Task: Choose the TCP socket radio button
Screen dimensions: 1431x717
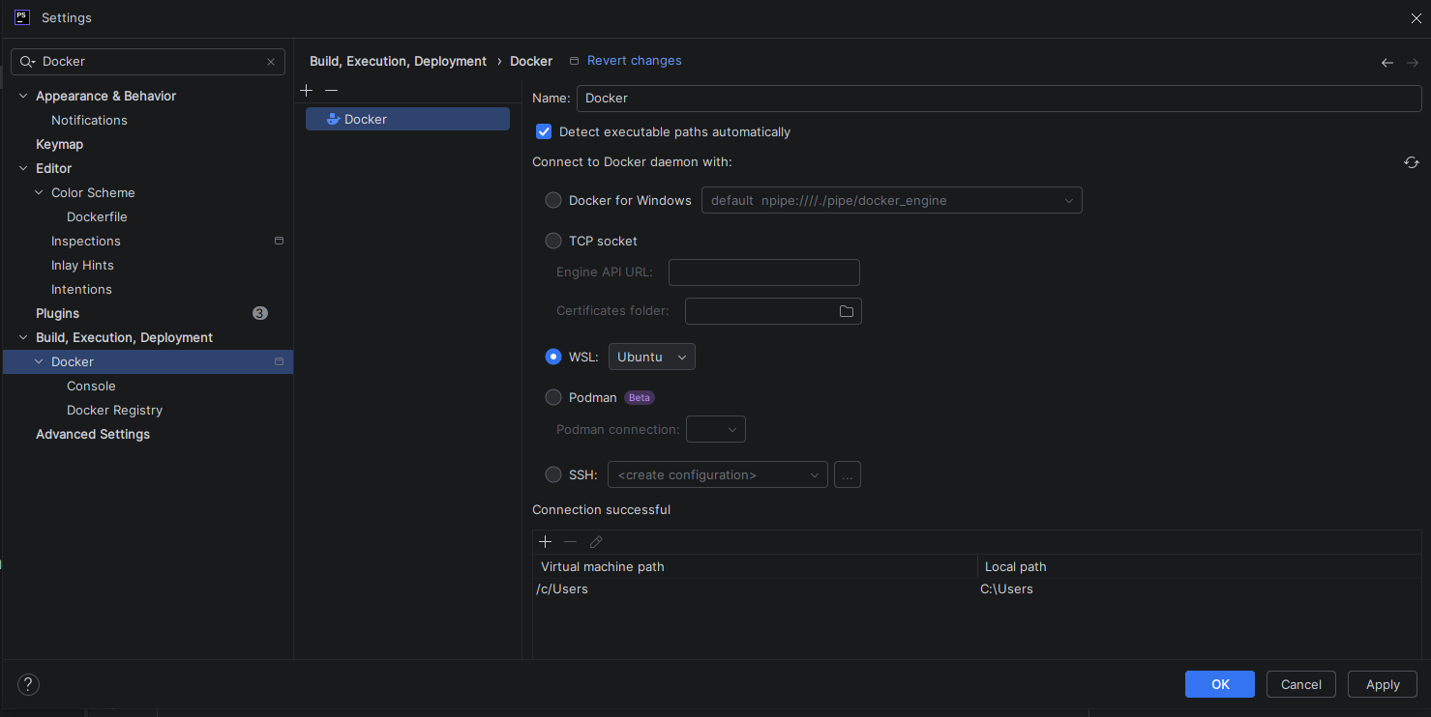Action: 553,241
